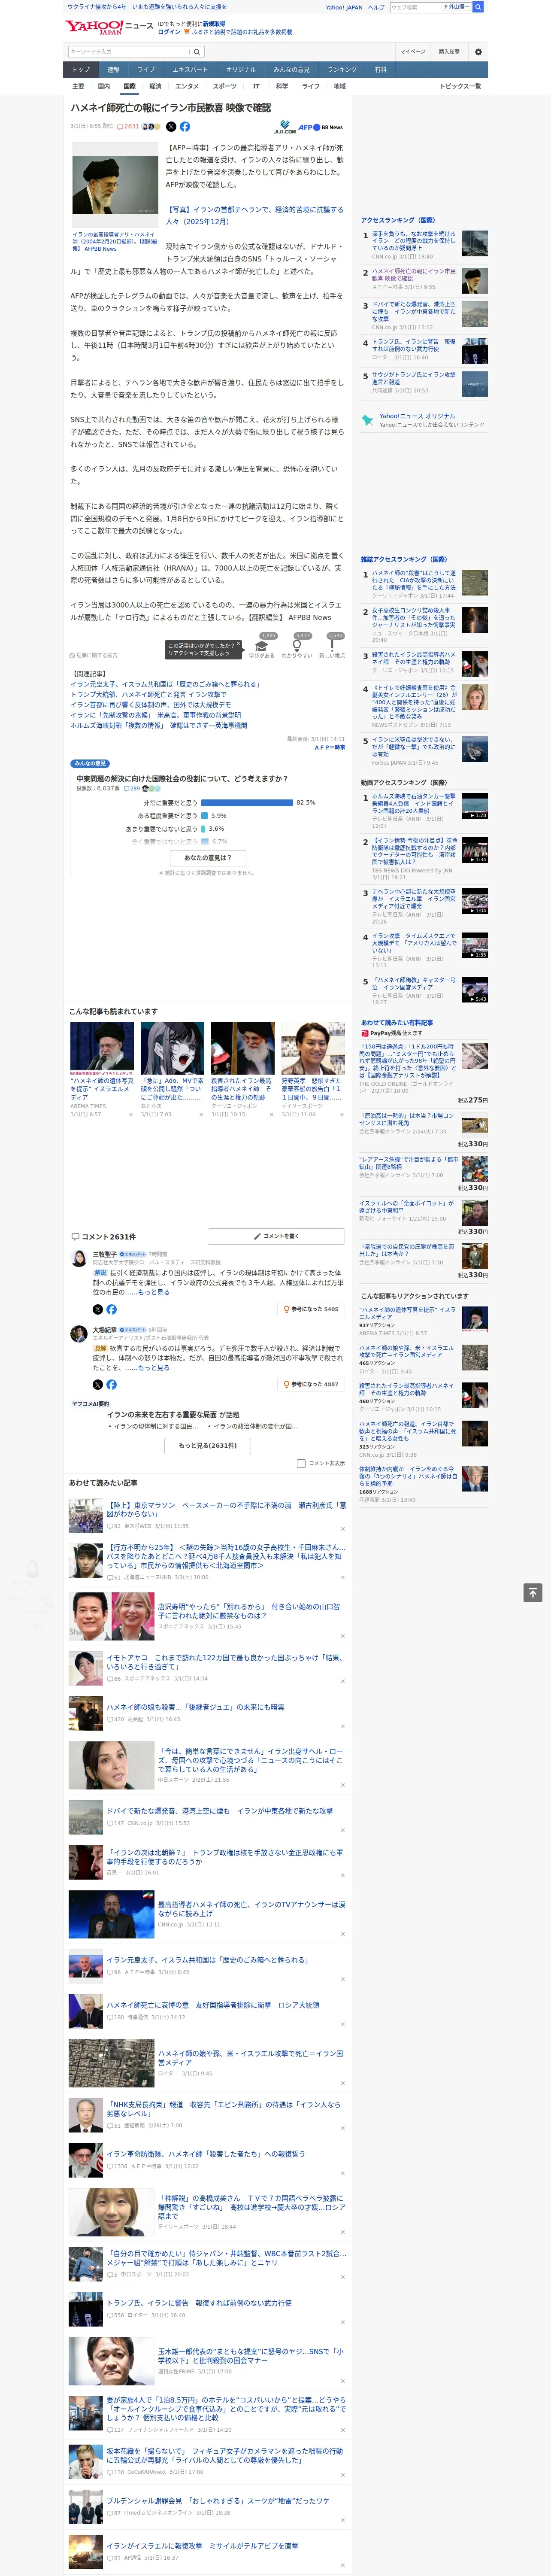Open the Yahoo! JAPAN link at top
The height and width of the screenshot is (2576, 551).
point(344,7)
